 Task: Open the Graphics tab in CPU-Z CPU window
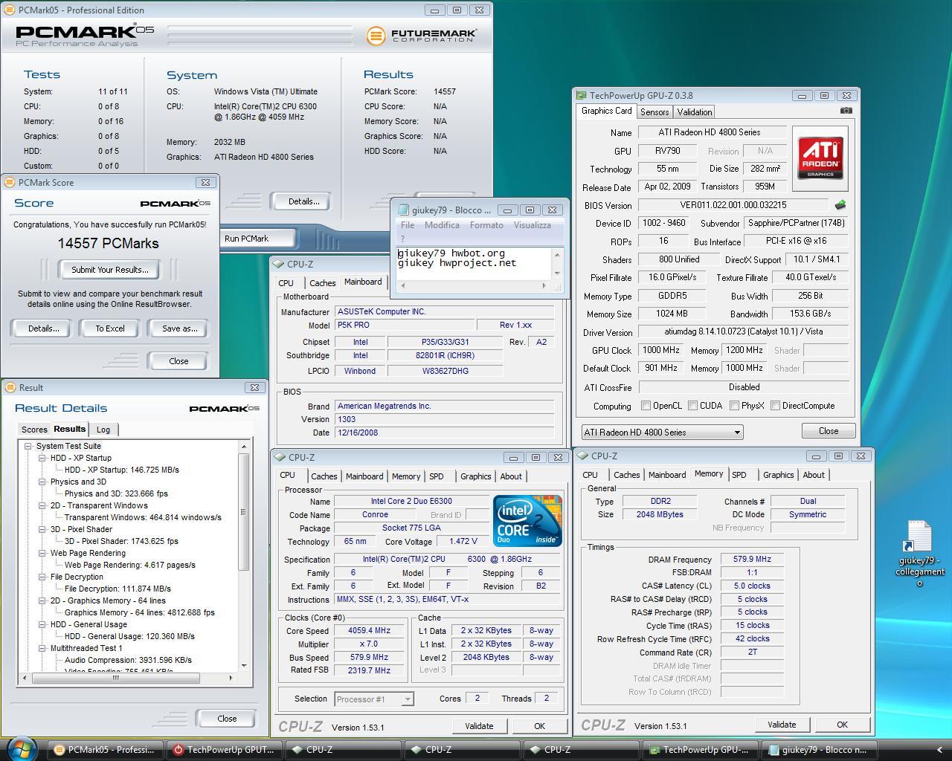[x=475, y=476]
